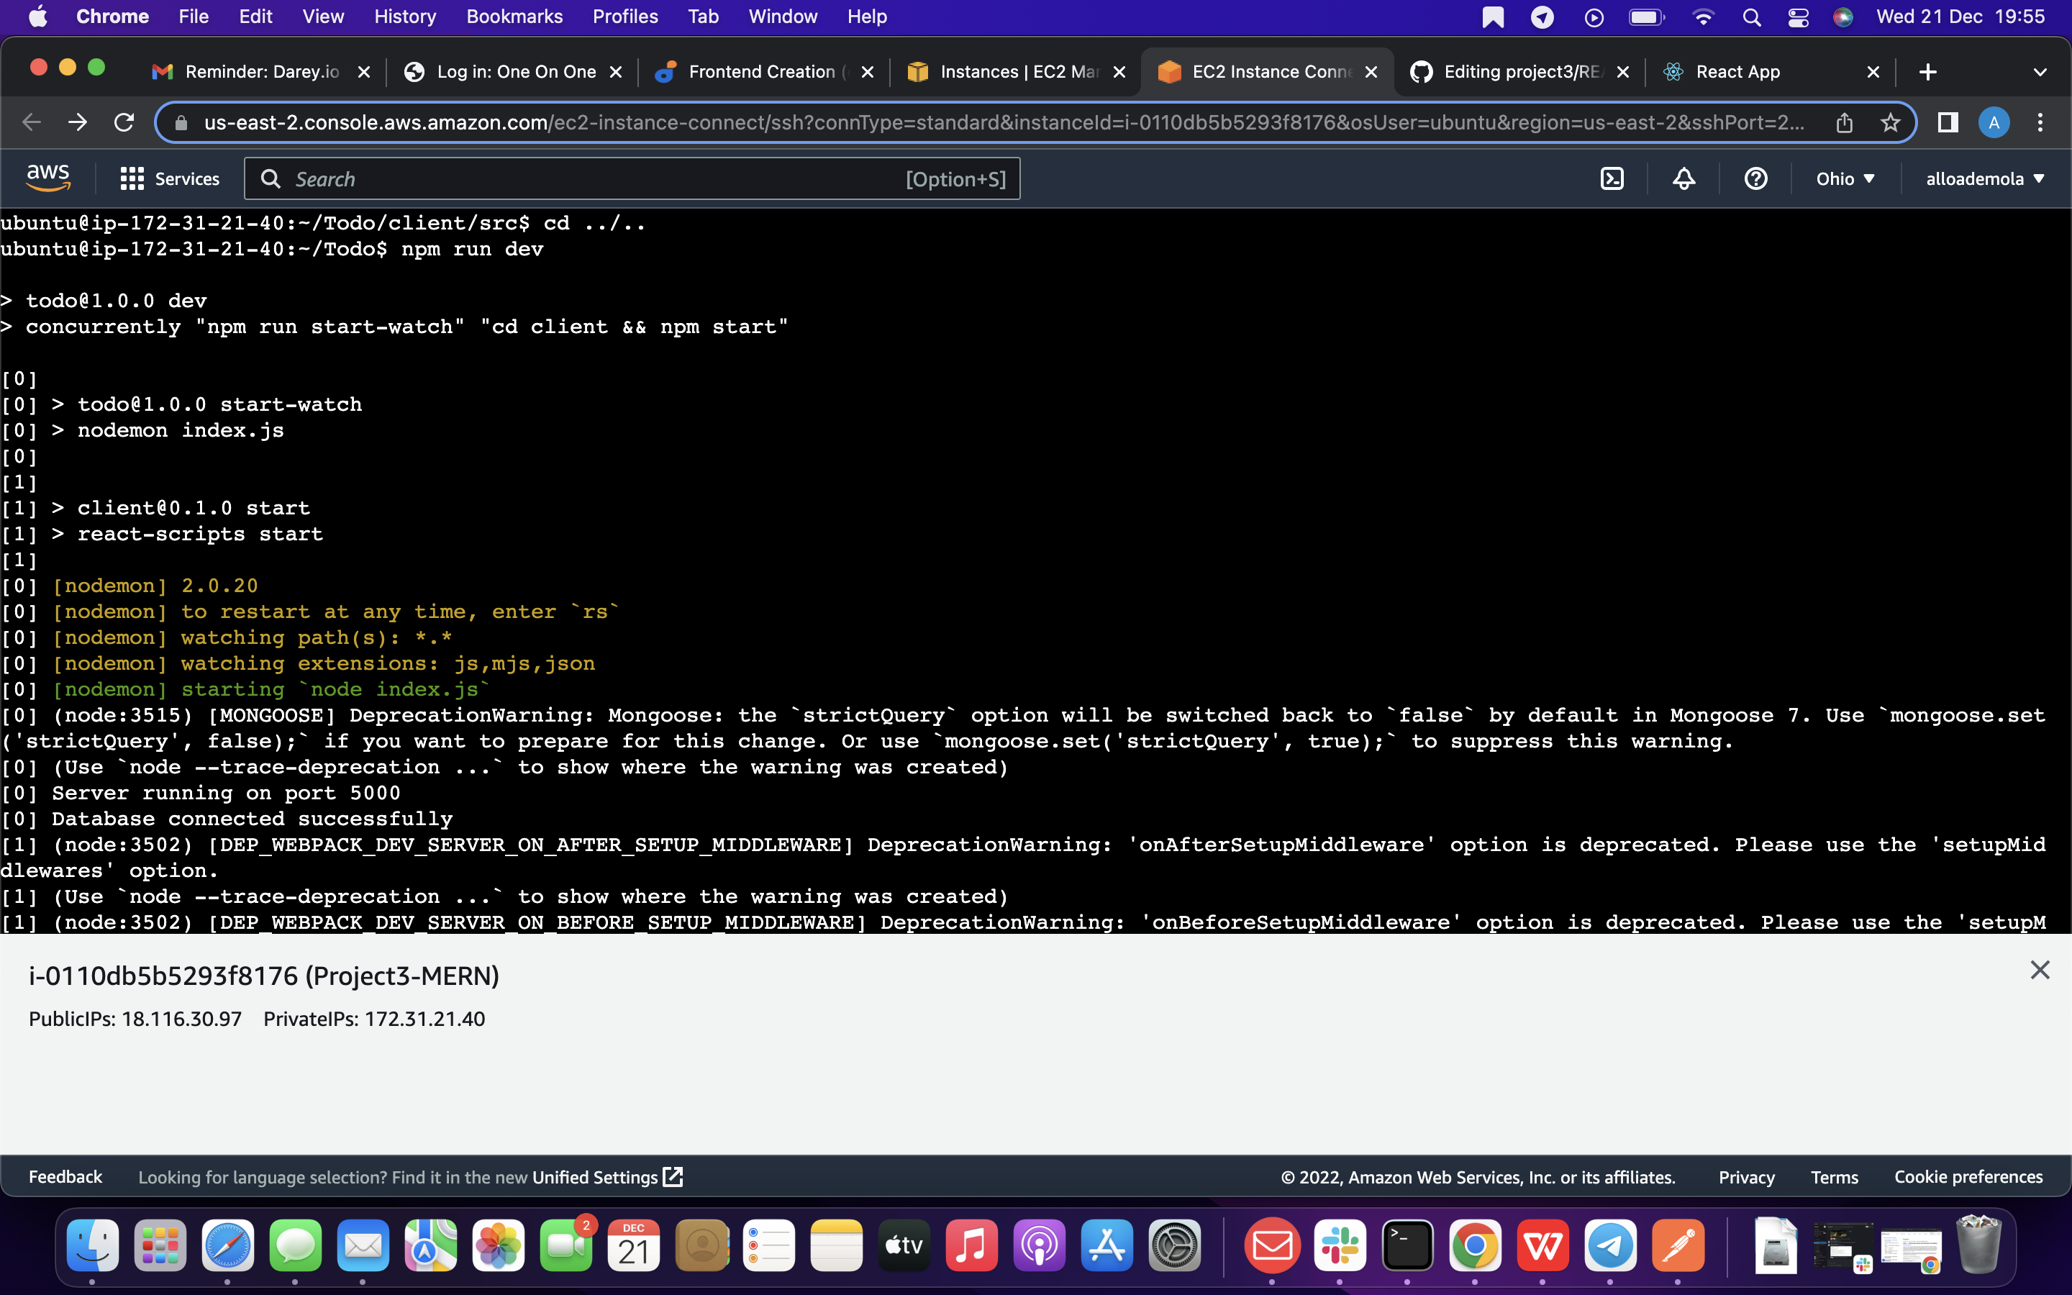The height and width of the screenshot is (1295, 2072).
Task: Open Spotlight search from the menu bar
Action: pos(1752,17)
